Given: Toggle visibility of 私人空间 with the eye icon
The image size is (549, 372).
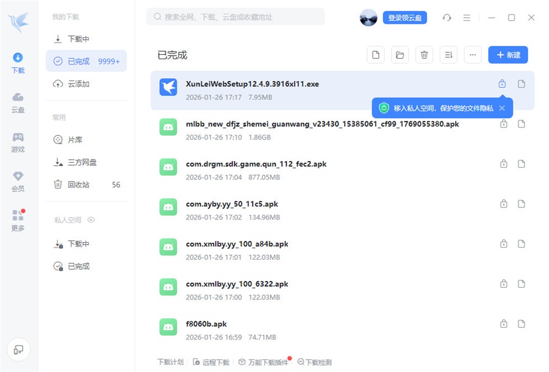Looking at the screenshot, I should coord(90,220).
